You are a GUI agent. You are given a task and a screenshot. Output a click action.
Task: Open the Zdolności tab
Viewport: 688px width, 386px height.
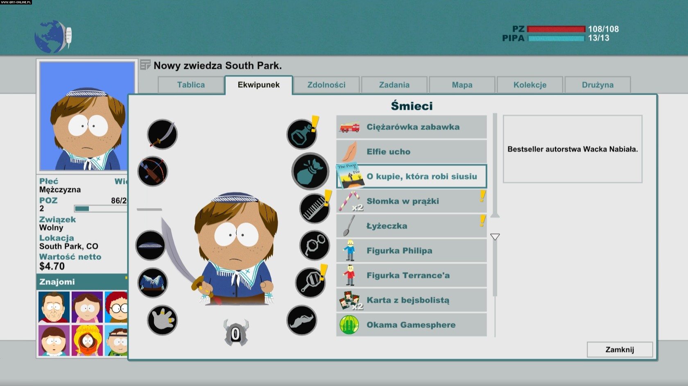(x=326, y=85)
